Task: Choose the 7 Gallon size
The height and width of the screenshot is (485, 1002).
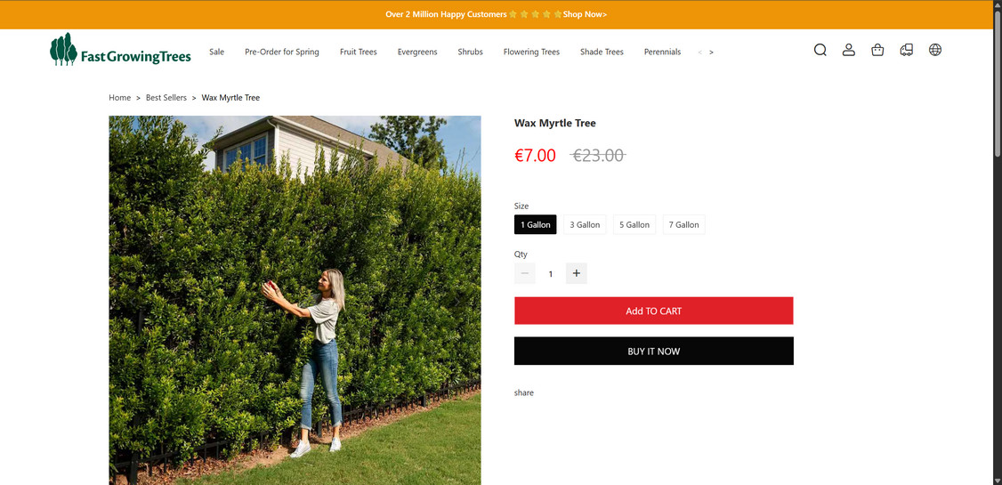Action: coord(683,225)
